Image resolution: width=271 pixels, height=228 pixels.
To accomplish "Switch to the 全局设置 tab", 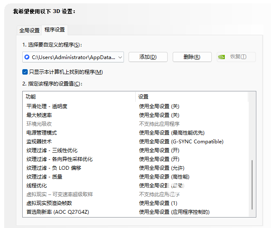I will coord(29,31).
